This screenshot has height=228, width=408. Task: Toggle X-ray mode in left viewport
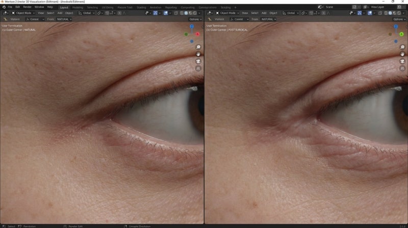[x=176, y=13]
